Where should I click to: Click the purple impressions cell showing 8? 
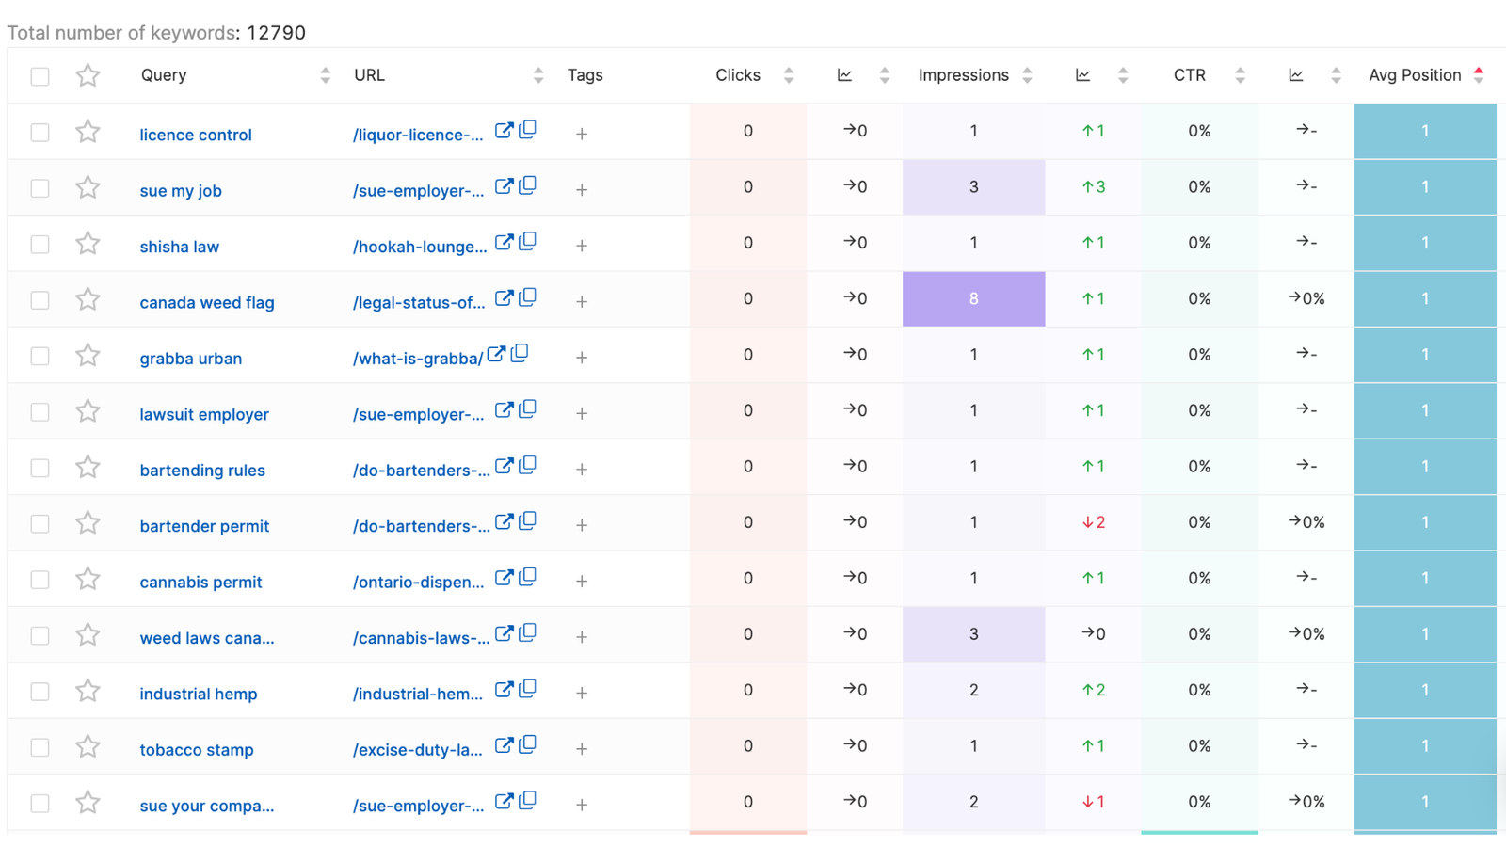pyautogui.click(x=973, y=299)
